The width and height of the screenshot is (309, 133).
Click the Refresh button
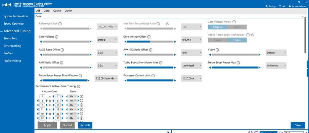[x=85, y=125]
